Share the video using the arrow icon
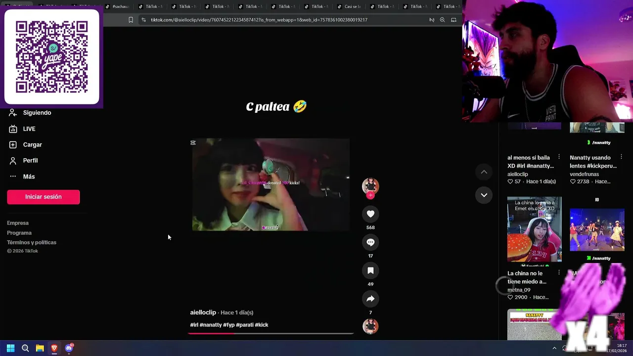 coord(370,299)
